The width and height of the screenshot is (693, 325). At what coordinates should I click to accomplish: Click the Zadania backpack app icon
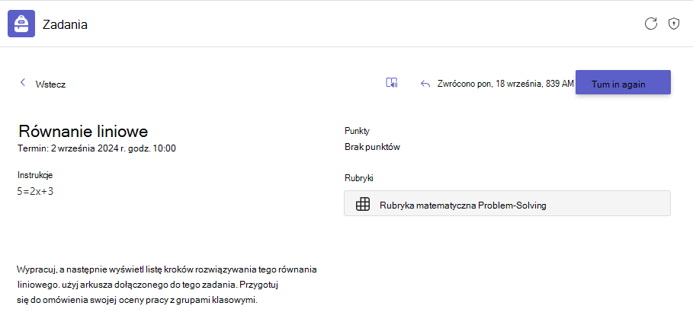click(x=21, y=24)
